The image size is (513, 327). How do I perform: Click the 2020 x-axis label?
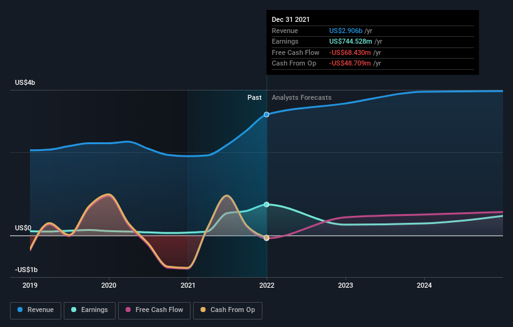109,286
